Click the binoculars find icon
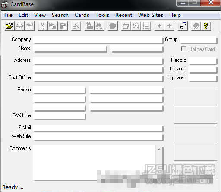This screenshot has height=192, width=221. 89,26
